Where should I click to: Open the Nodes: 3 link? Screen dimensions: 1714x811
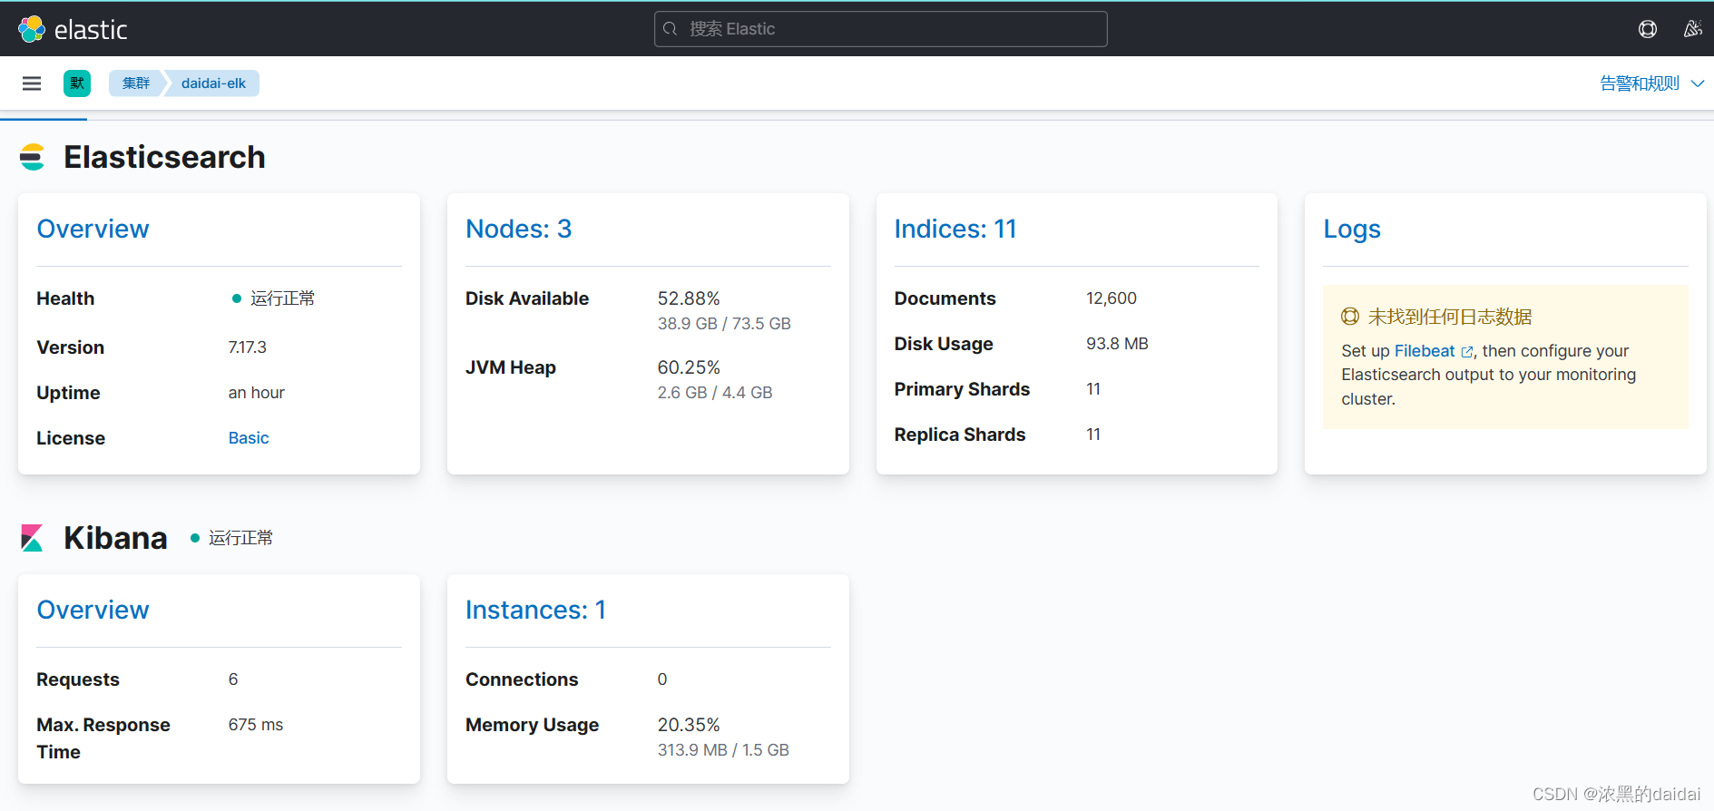point(518,229)
